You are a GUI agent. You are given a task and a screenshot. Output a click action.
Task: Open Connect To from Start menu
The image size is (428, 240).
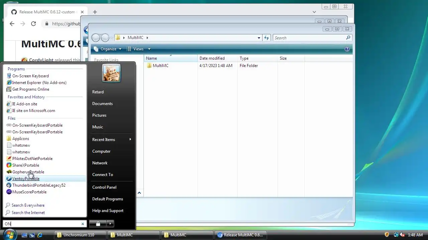pyautogui.click(x=103, y=175)
